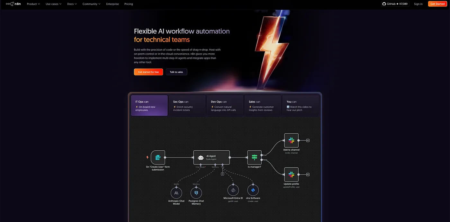450x222 pixels.
Task: Click the n8n logo in header
Action: [x=13, y=4]
